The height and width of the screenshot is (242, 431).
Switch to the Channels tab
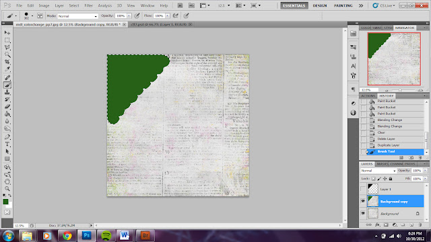397,164
